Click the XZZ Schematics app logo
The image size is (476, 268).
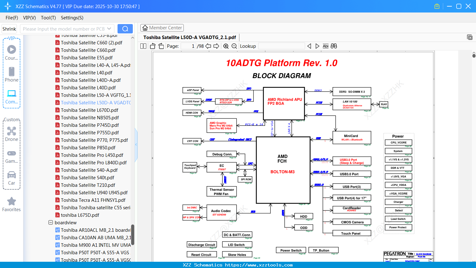click(8, 6)
